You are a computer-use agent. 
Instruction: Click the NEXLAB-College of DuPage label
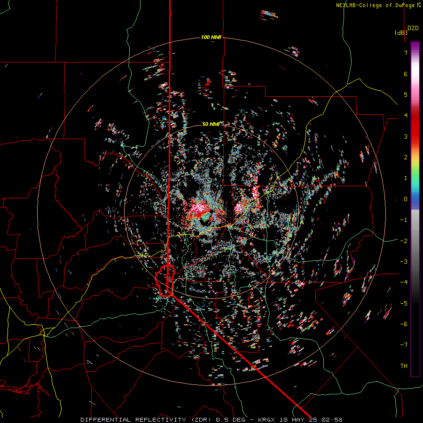point(375,5)
